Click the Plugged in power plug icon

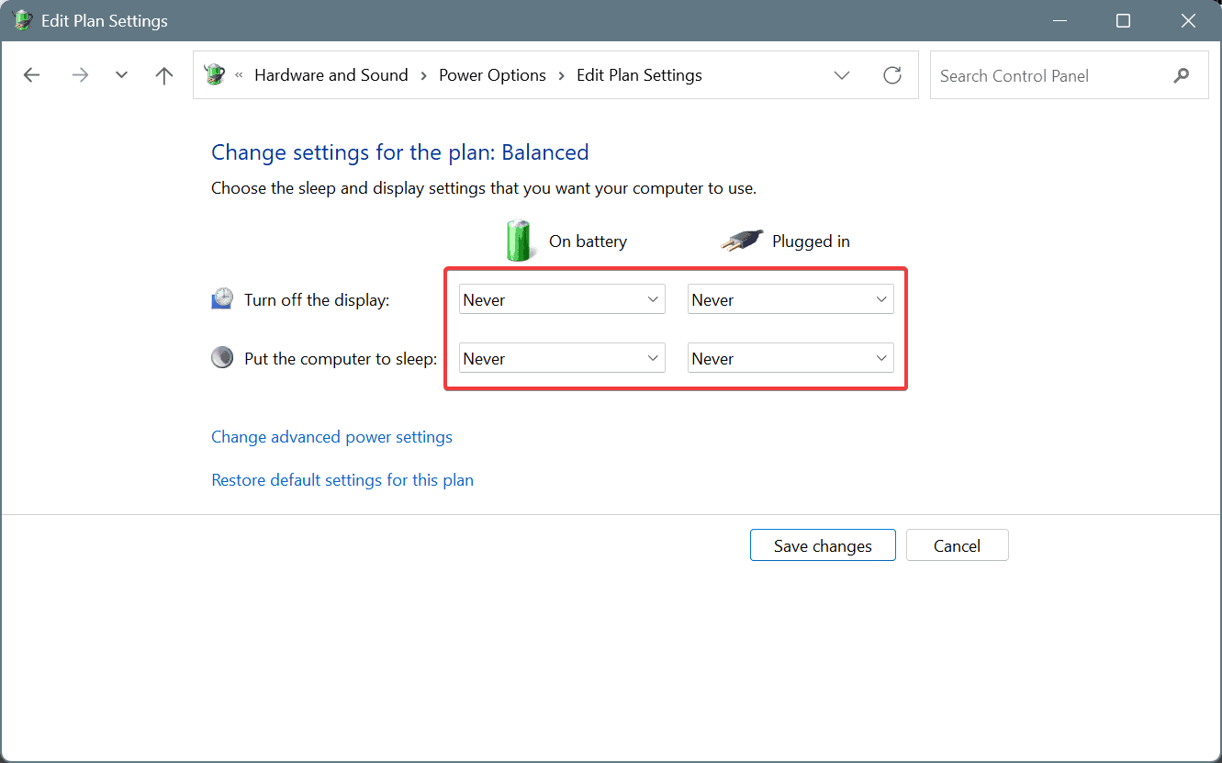coord(741,241)
